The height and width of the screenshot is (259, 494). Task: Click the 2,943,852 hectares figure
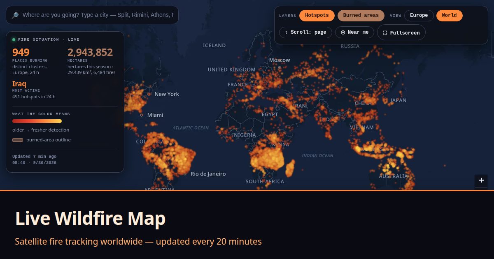[x=90, y=52]
